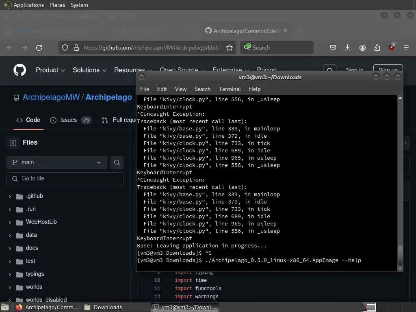Expand the .github folder

pos(10,197)
